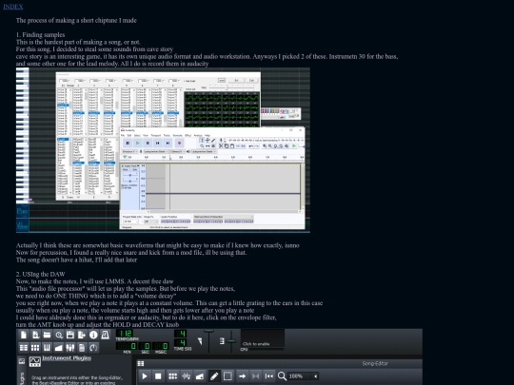This screenshot has height=385, width=514.
Task: Open the Tracks menu in Audacity
Action: tap(167, 135)
